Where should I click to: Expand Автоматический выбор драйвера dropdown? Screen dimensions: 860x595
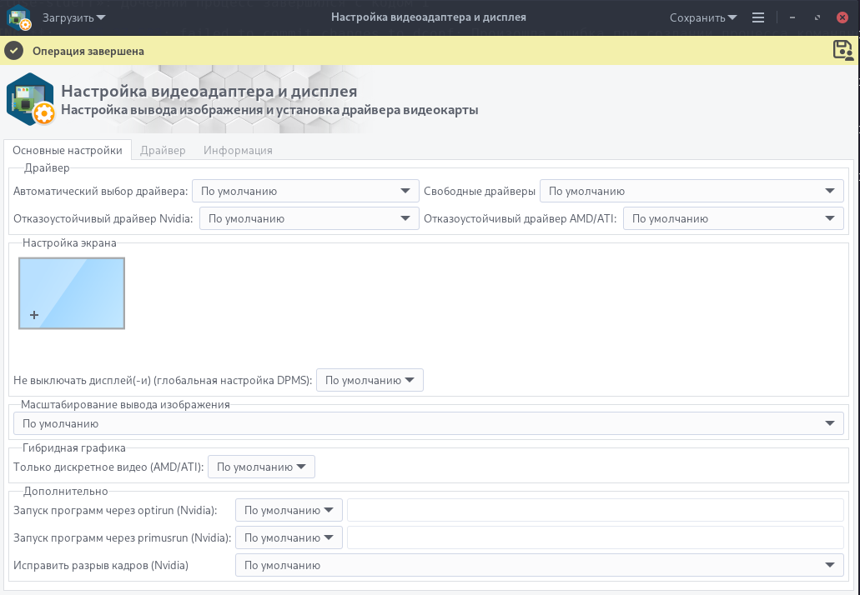(304, 192)
